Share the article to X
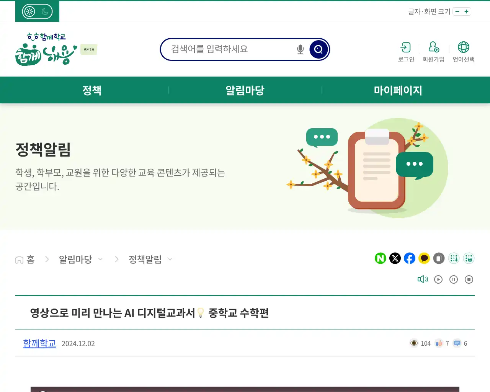This screenshot has height=392, width=490. 395,258
